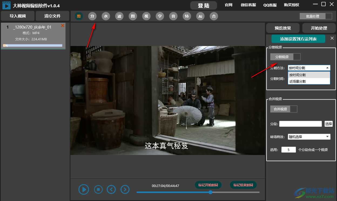This screenshot has height=201, width=337.
Task: Click the 登陆 login button
Action: pyautogui.click(x=204, y=5)
